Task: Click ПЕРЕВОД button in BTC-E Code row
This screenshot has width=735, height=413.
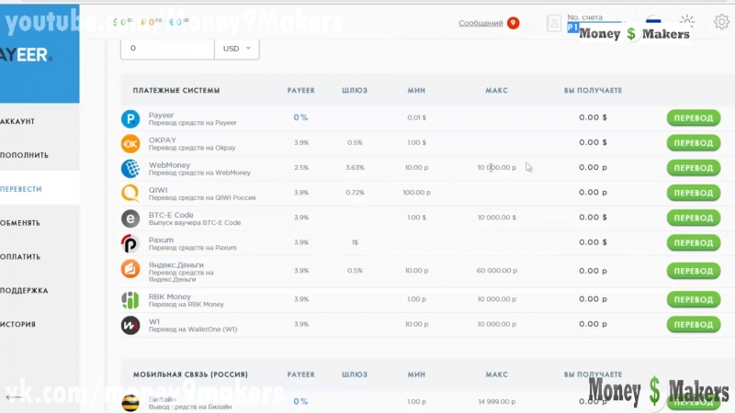Action: pos(694,218)
